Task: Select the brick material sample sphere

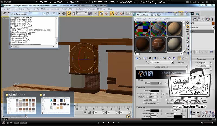Action: tap(159, 44)
